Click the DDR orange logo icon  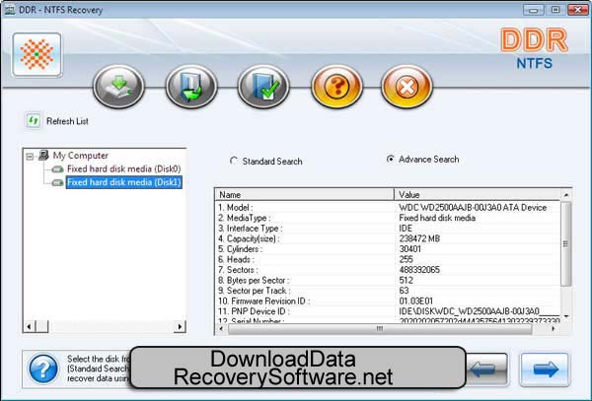[x=37, y=55]
